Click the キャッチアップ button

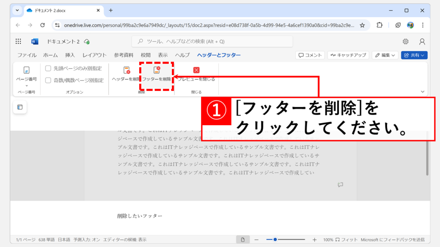(348, 55)
